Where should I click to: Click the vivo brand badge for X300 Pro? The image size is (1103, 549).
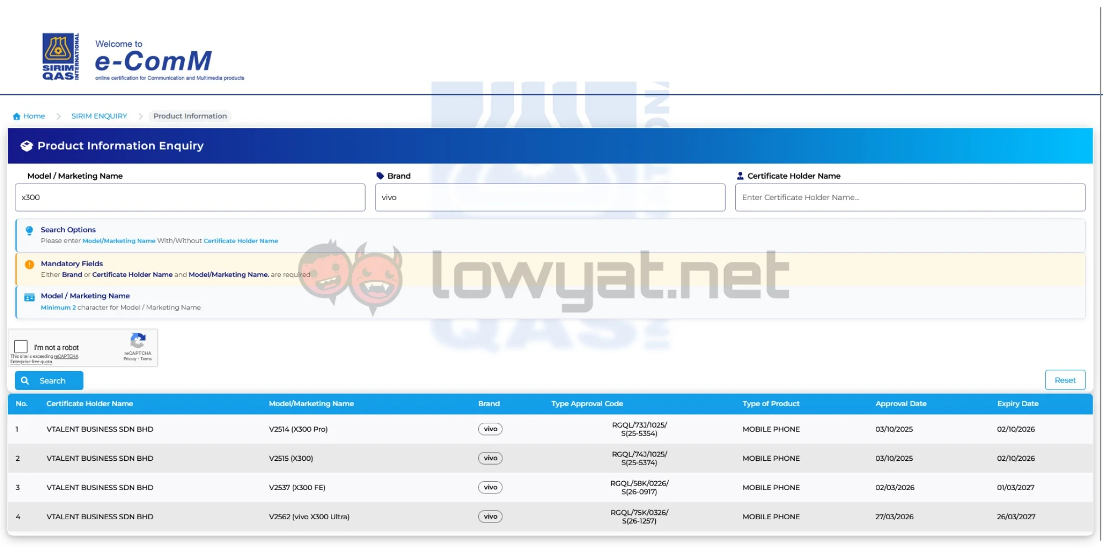490,429
